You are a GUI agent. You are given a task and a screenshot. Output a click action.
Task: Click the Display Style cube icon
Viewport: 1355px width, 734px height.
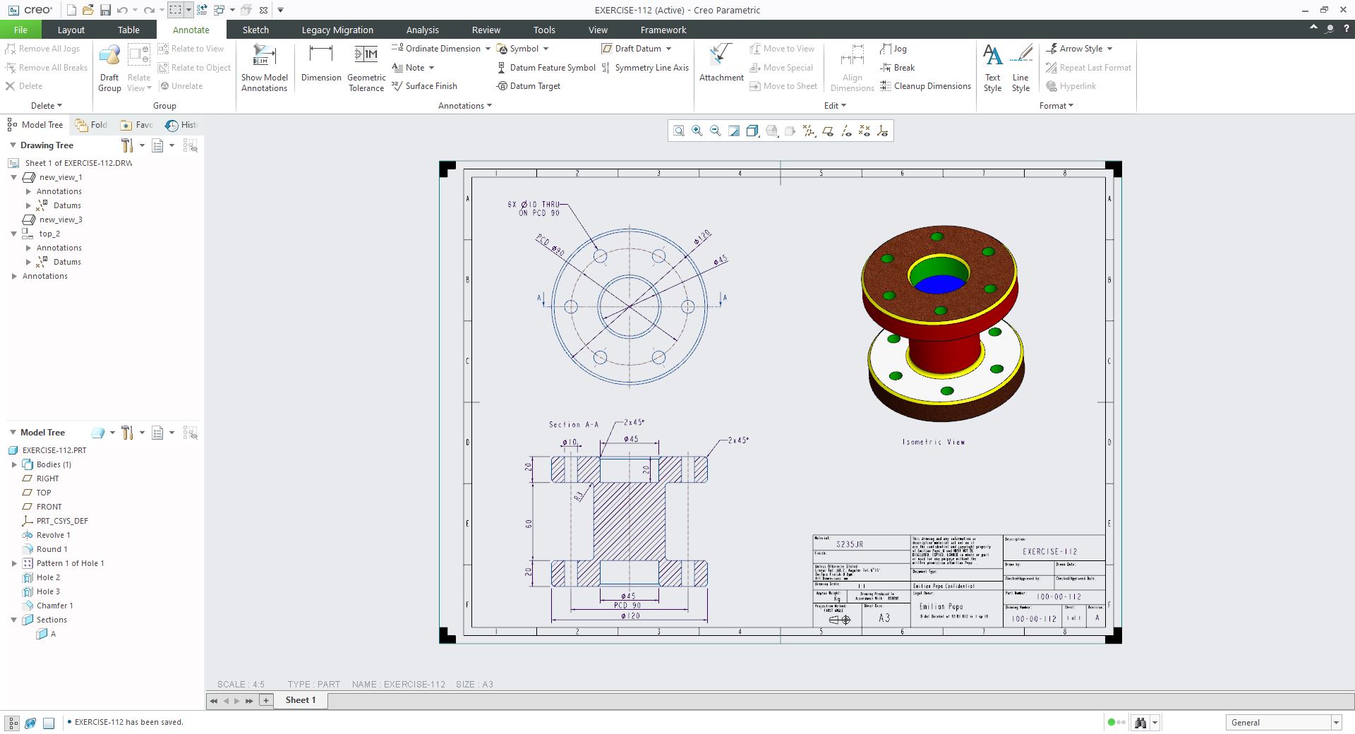(752, 131)
